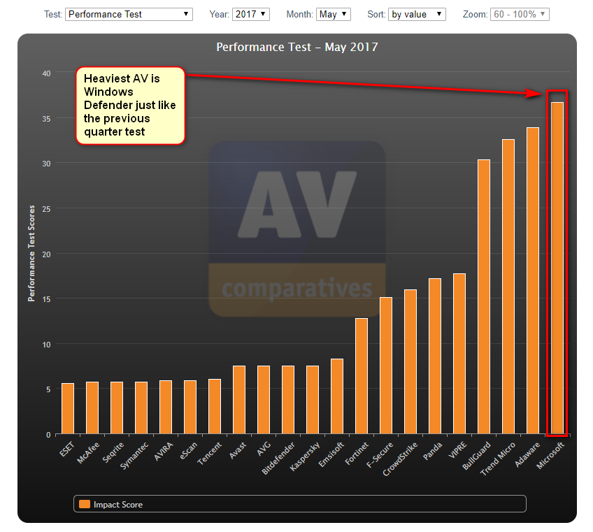Click the 40 value on the y-axis
The height and width of the screenshot is (532, 593).
click(46, 73)
